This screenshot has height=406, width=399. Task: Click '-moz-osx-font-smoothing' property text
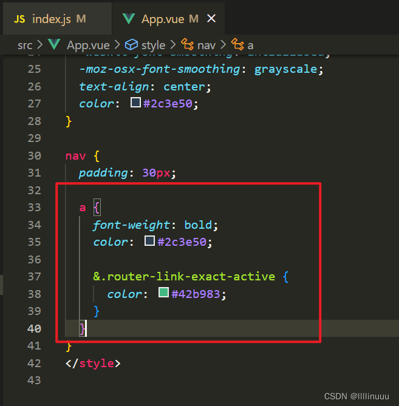[x=160, y=69]
